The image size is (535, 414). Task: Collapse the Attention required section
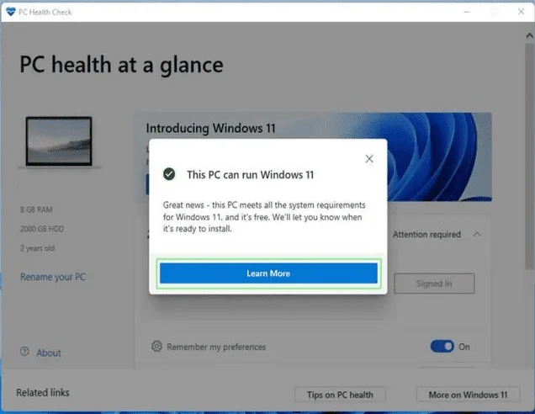coord(477,235)
